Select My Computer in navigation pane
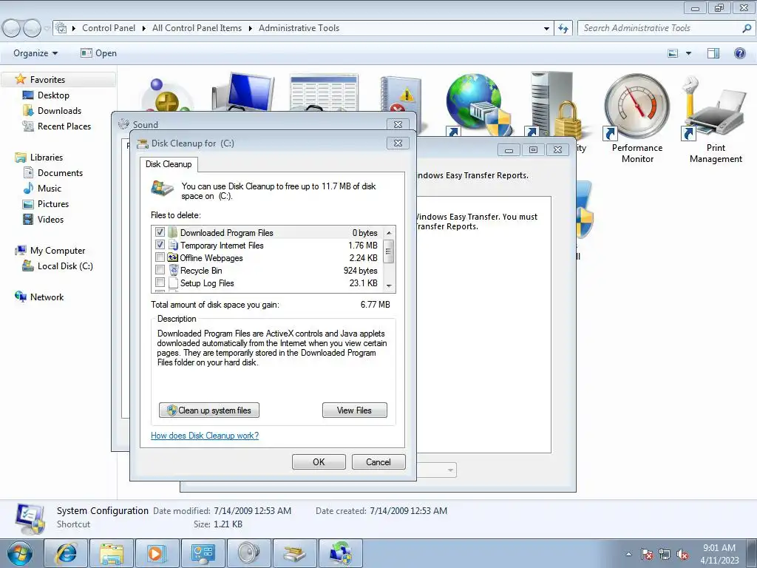The height and width of the screenshot is (568, 757). [58, 250]
